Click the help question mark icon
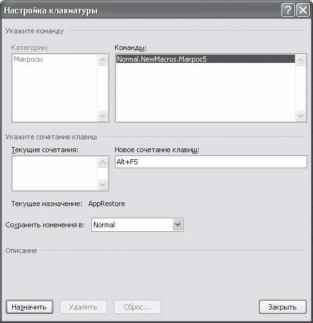 click(288, 10)
